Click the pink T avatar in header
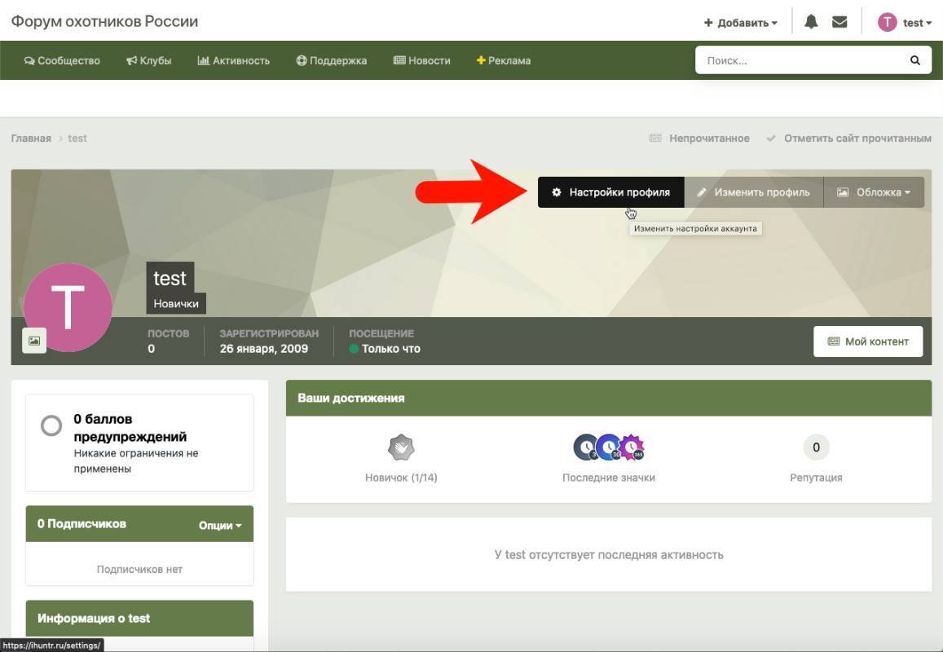The height and width of the screenshot is (652, 943). (x=887, y=22)
